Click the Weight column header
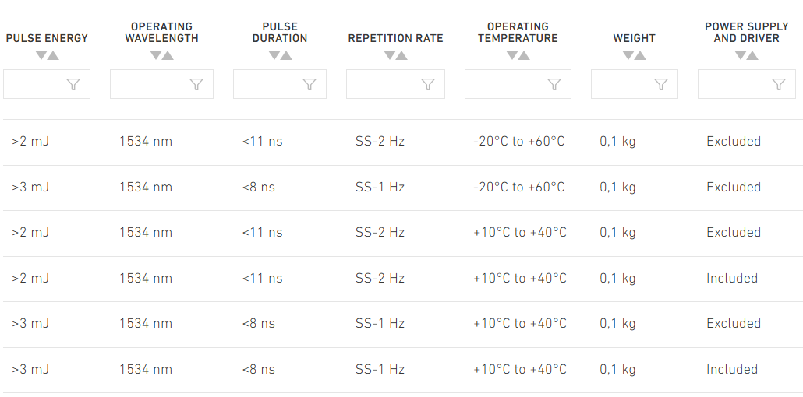 tap(634, 38)
